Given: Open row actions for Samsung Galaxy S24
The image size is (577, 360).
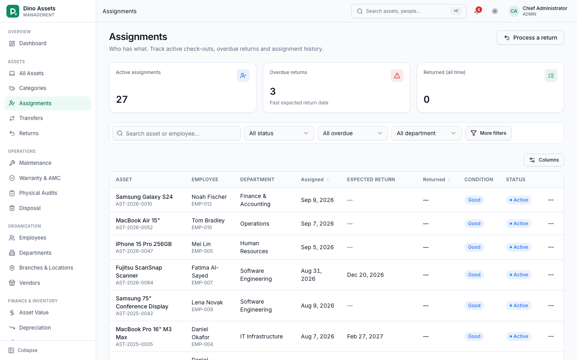Looking at the screenshot, I should (551, 200).
